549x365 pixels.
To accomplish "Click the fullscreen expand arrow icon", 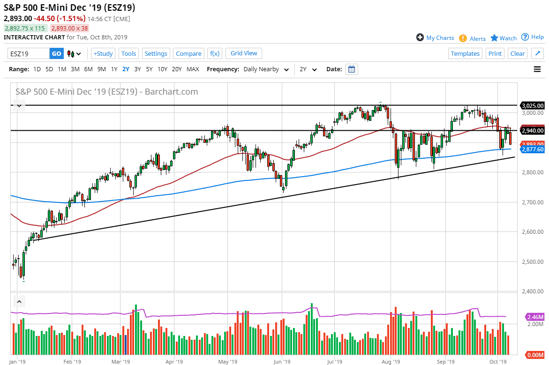I will point(537,53).
